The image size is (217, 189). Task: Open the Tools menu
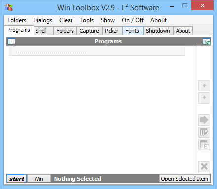[x=87, y=20]
